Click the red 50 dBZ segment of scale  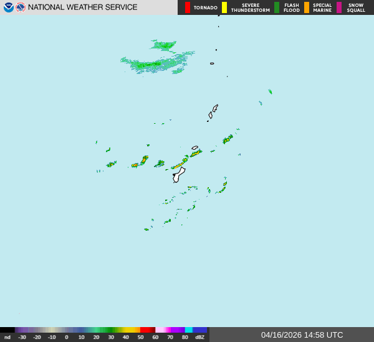147,330
